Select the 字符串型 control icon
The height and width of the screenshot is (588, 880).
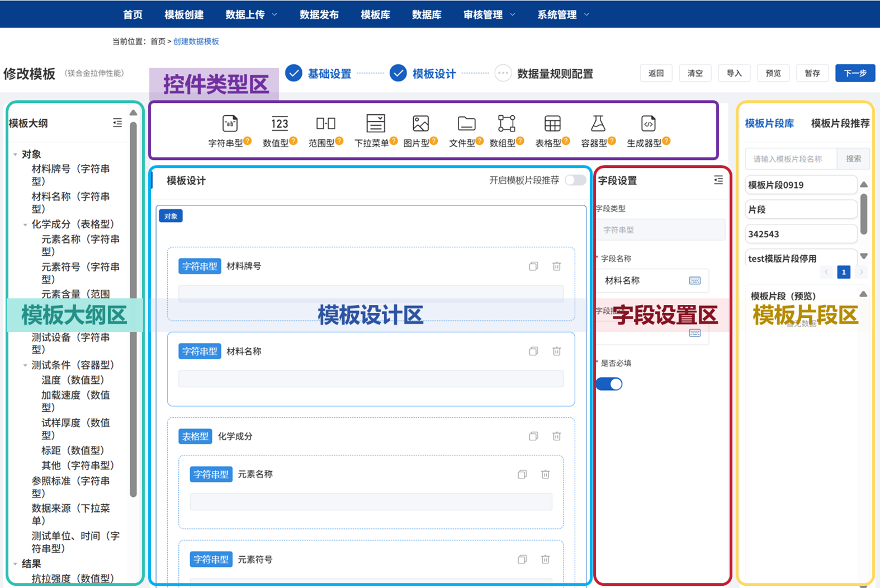click(x=230, y=124)
